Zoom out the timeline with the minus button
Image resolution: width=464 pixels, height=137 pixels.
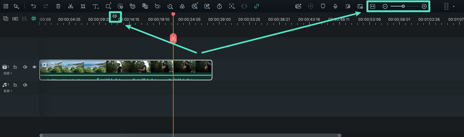385,6
